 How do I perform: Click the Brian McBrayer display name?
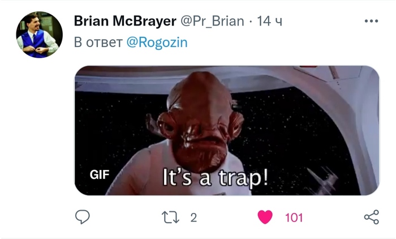click(x=125, y=21)
